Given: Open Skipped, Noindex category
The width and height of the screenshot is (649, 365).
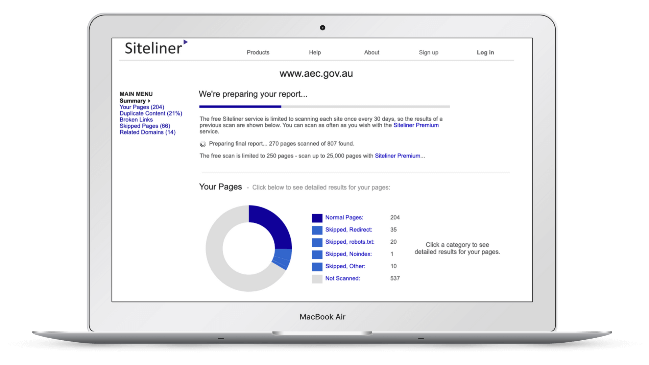Looking at the screenshot, I should [348, 254].
